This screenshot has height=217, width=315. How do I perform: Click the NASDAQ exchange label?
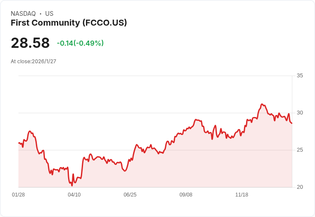pos(23,14)
